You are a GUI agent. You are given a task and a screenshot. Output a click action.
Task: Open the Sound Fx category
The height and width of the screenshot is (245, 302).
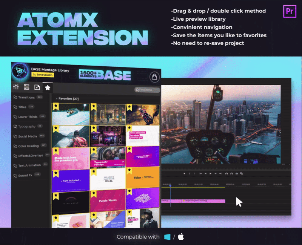pyautogui.click(x=25, y=176)
